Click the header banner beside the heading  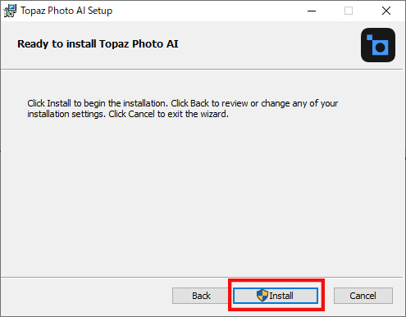coord(268,45)
